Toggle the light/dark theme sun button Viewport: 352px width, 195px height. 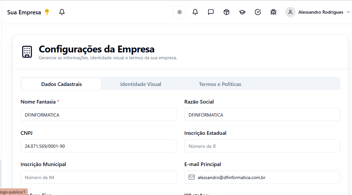[x=179, y=12]
